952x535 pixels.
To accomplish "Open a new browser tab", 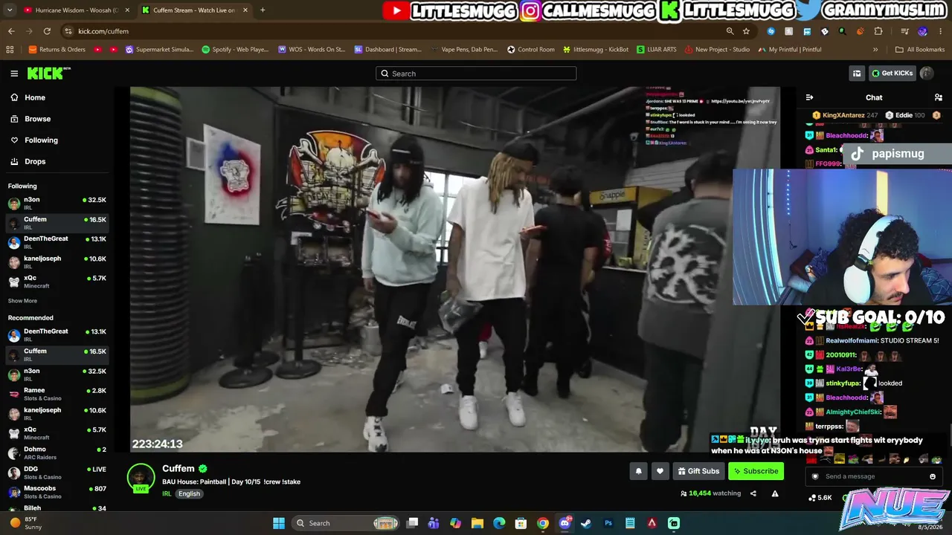I will coord(263,10).
